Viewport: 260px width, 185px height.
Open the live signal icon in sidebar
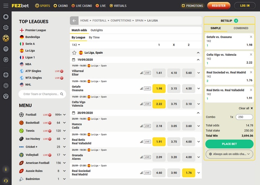6,49
